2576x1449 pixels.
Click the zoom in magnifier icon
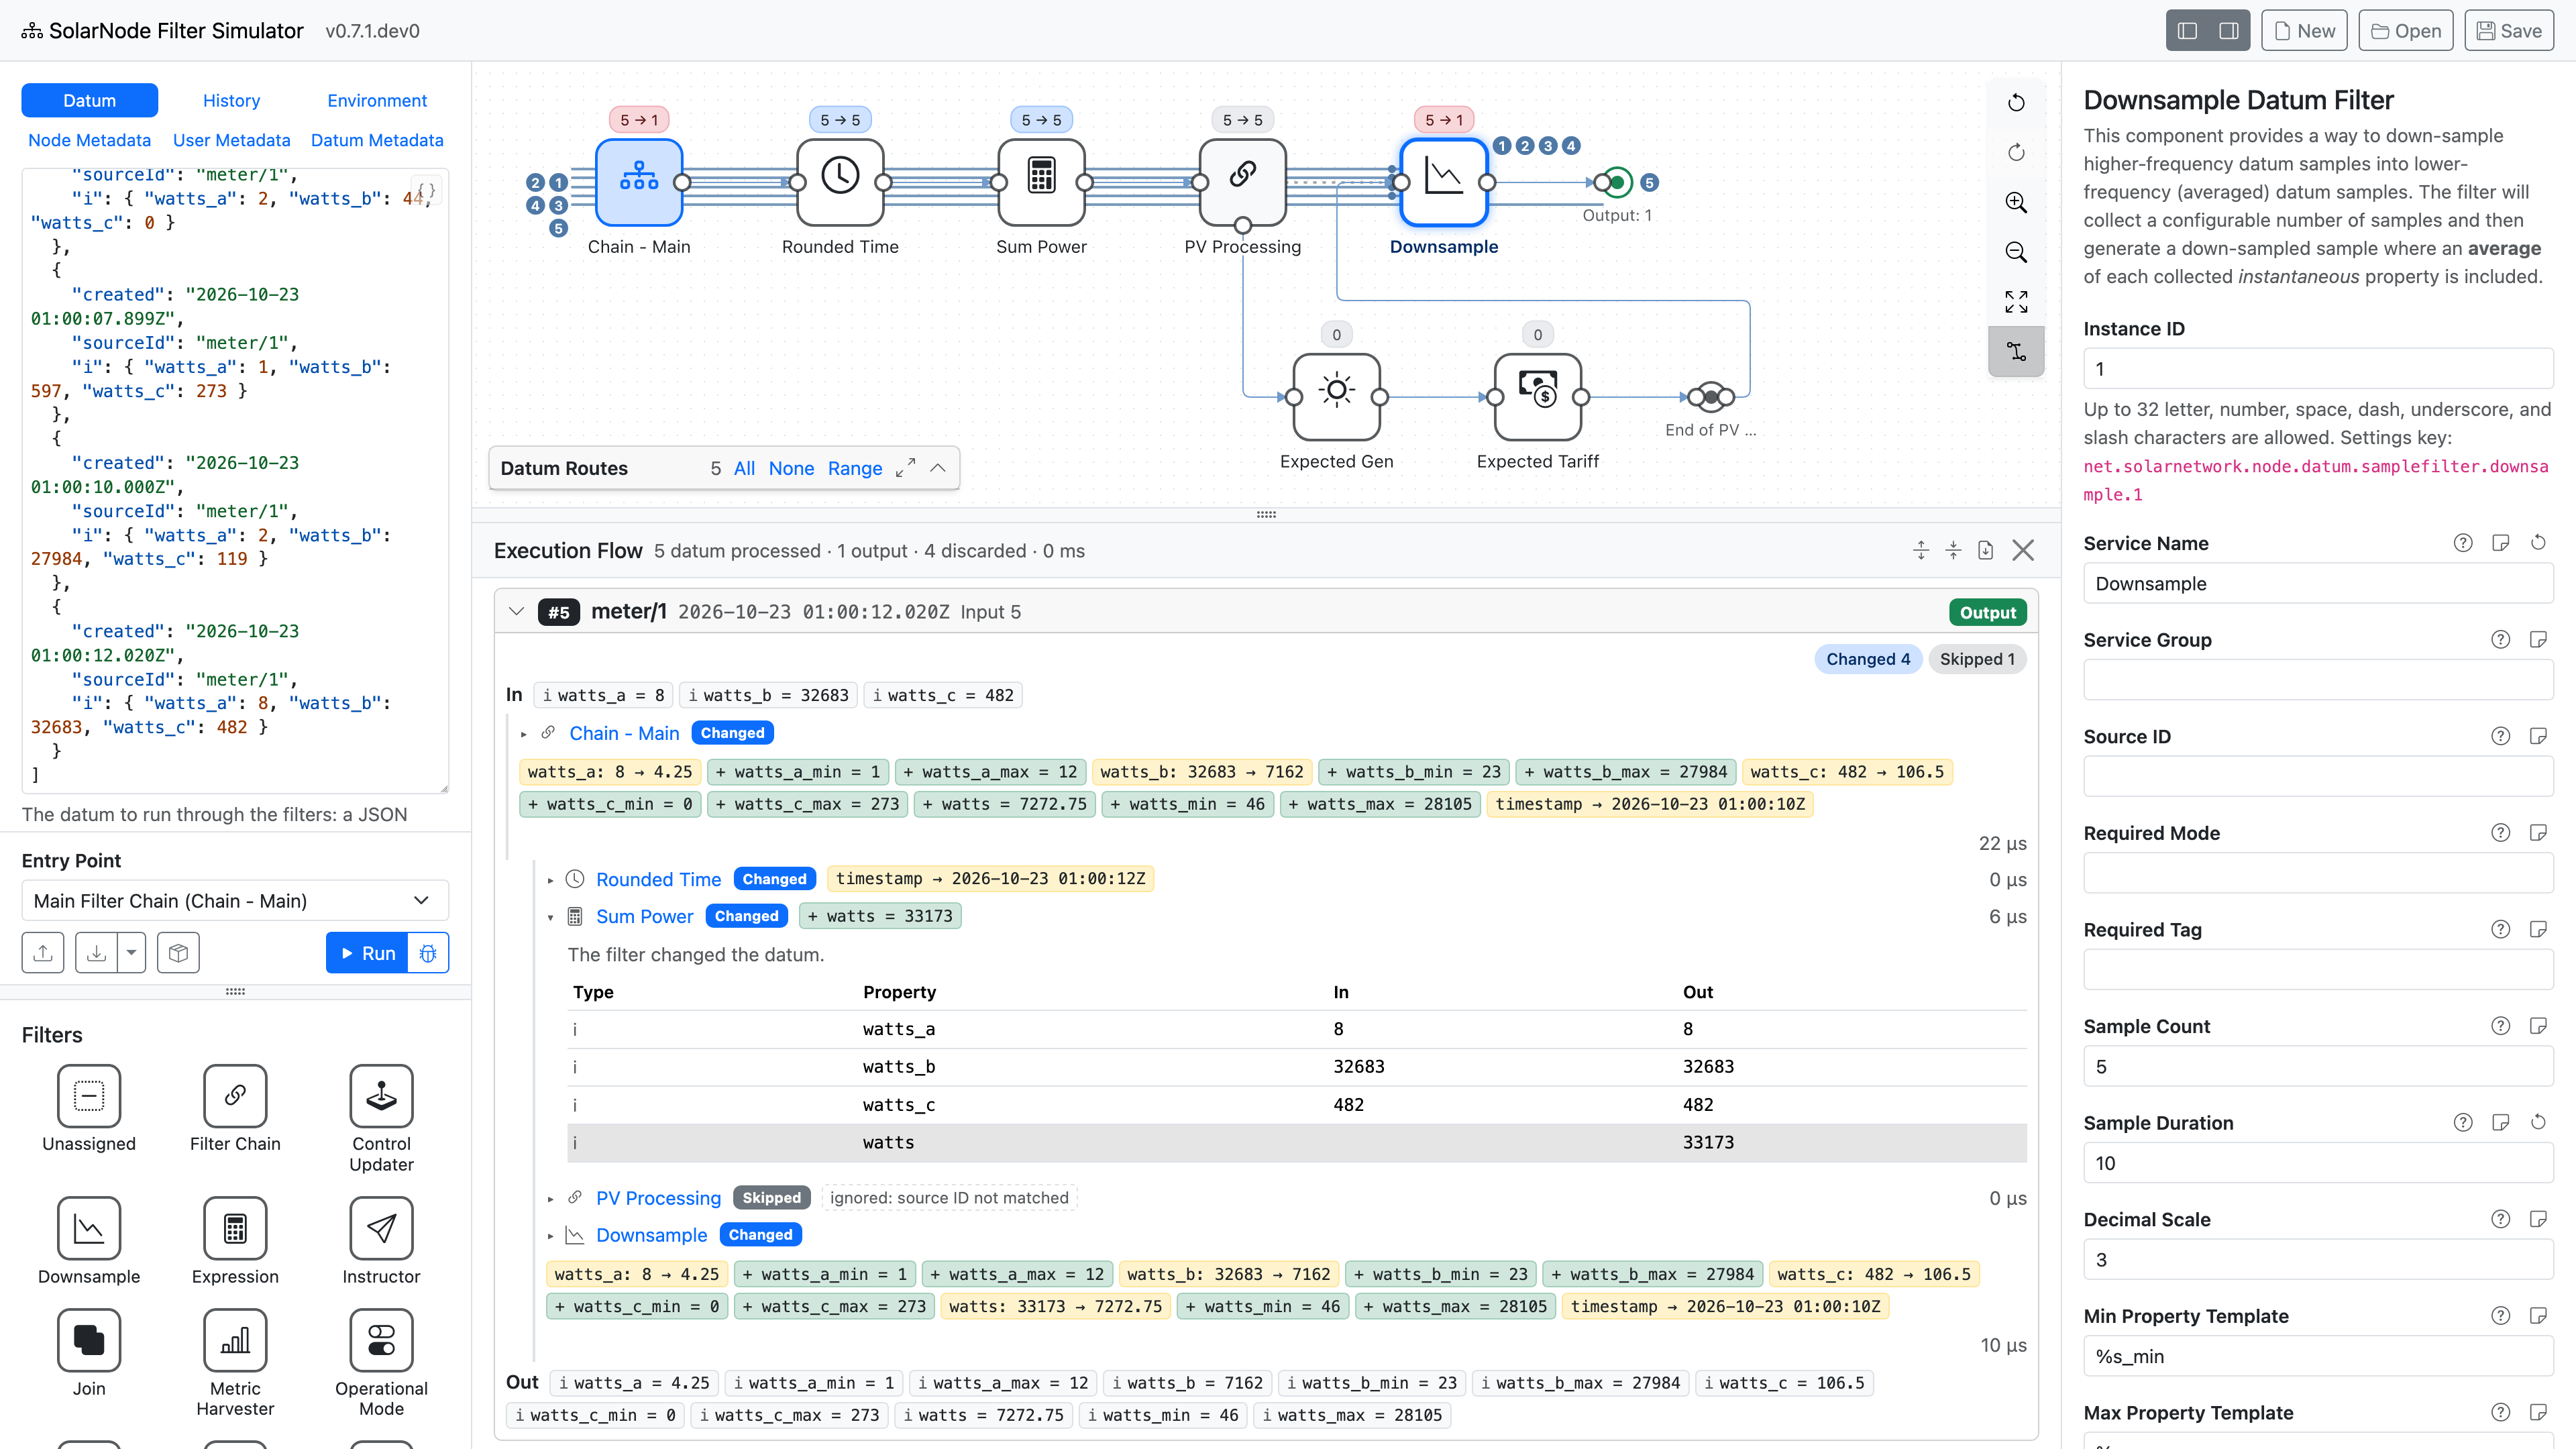pos(2016,202)
